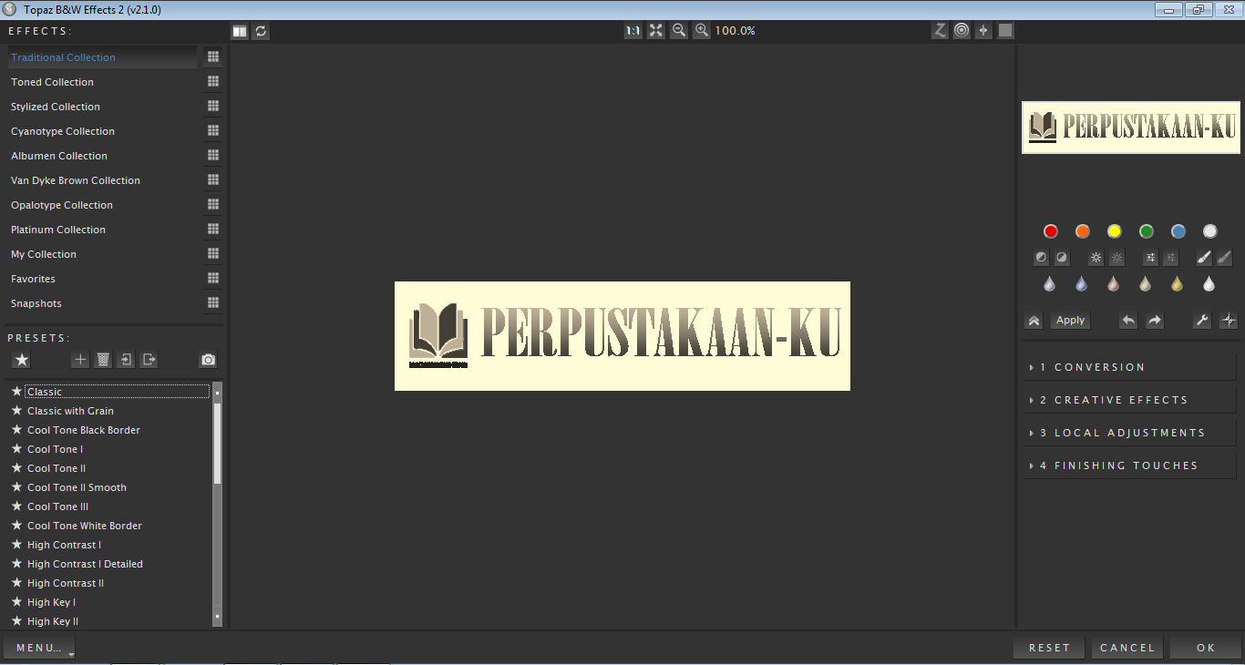Confirm with the OK button
Viewport: 1245px width, 665px height.
coord(1206,648)
